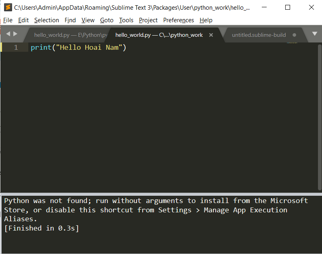322x254 pixels.
Task: Click the unsaved dot on untitled.sublime-build tab
Action: click(294, 35)
